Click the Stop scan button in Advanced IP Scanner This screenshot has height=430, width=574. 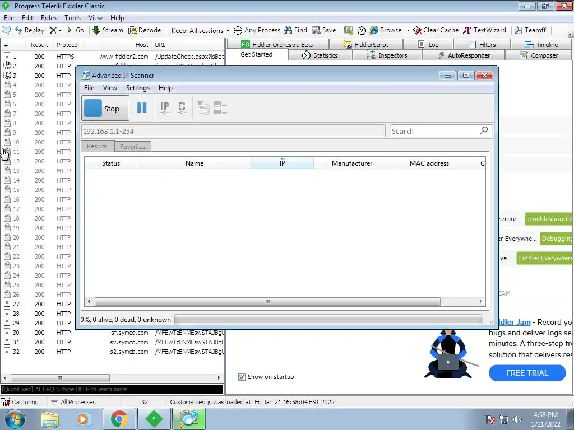pyautogui.click(x=105, y=108)
